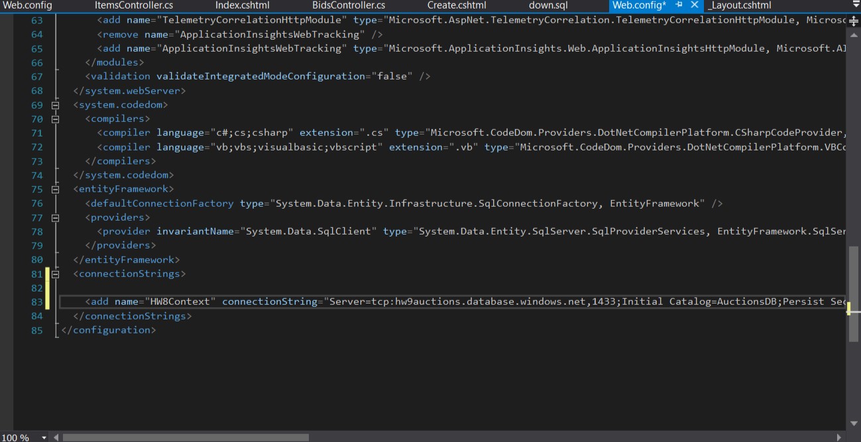861x442 pixels.
Task: Open the BidsController.cs tab
Action: pos(348,5)
